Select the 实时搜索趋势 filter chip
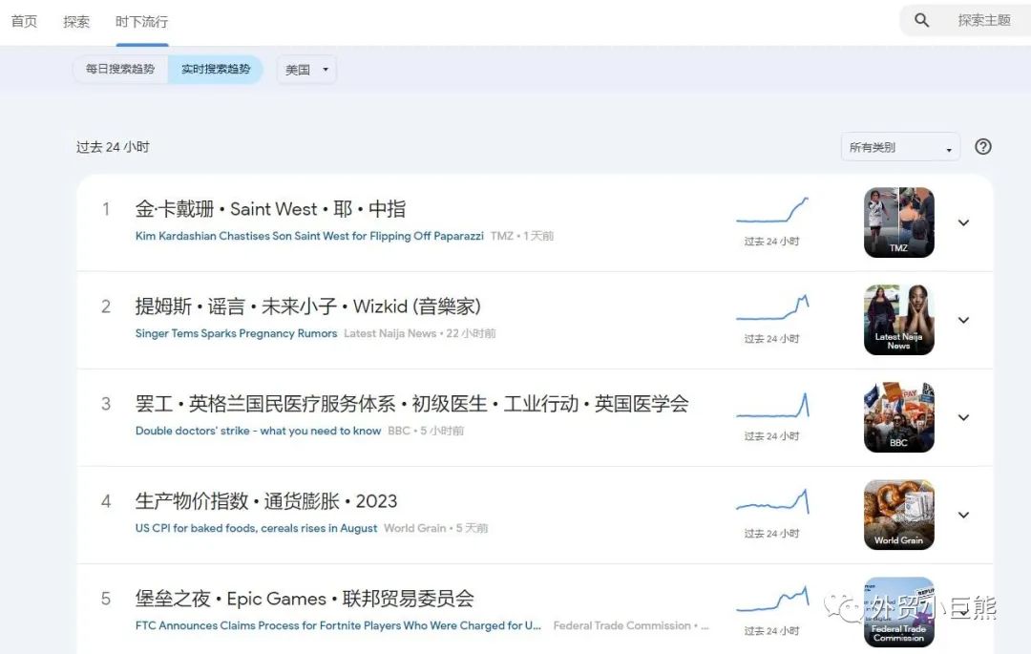 coord(216,69)
